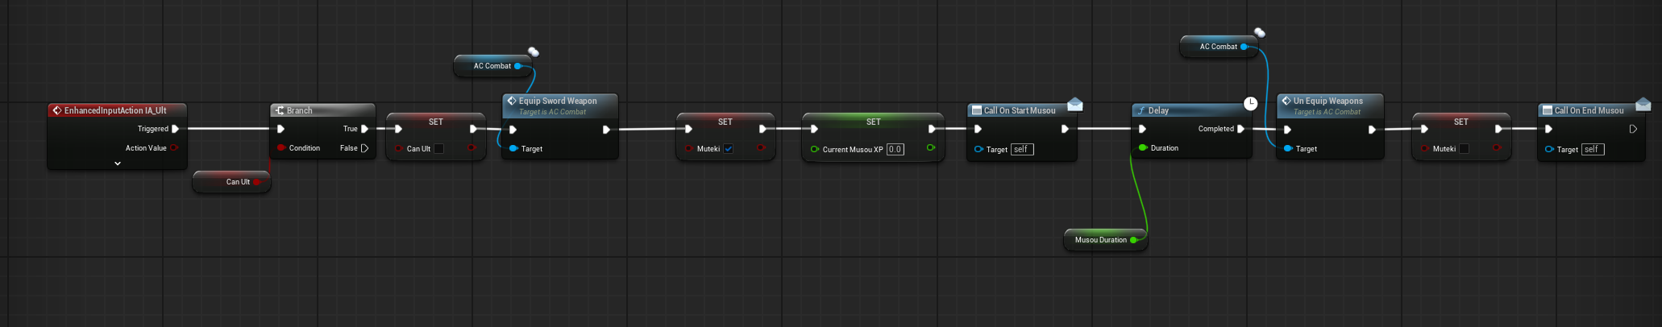1662x327 pixels.
Task: Click the Current Musou XP value field
Action: click(895, 149)
